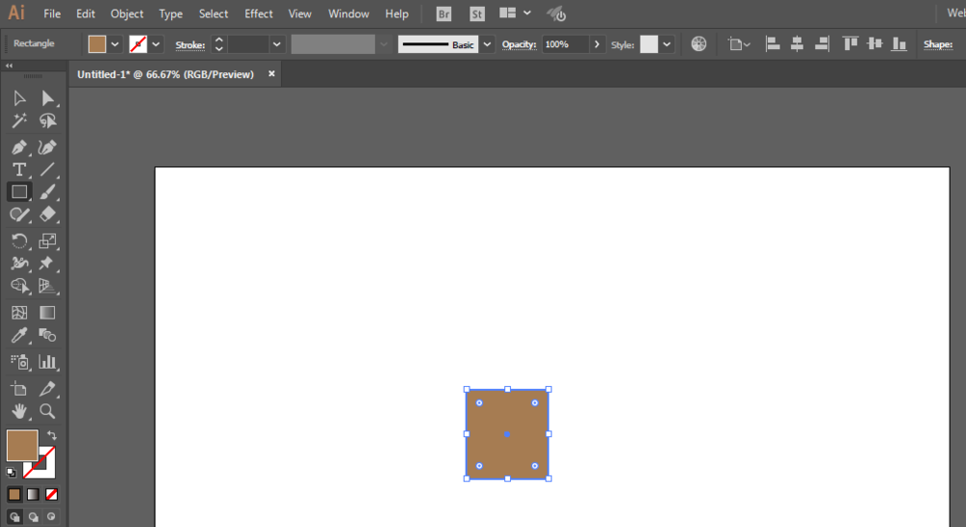Expand the Basic brush definition dropdown
This screenshot has height=527, width=966.
(x=487, y=44)
